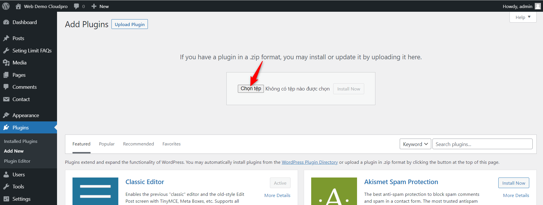Click the Posts pushpin icon
Viewport: 543px width, 205px height.
point(6,38)
